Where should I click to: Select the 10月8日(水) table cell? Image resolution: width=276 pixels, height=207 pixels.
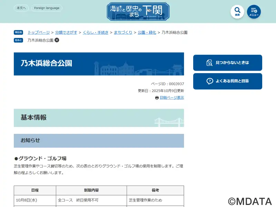34,200
